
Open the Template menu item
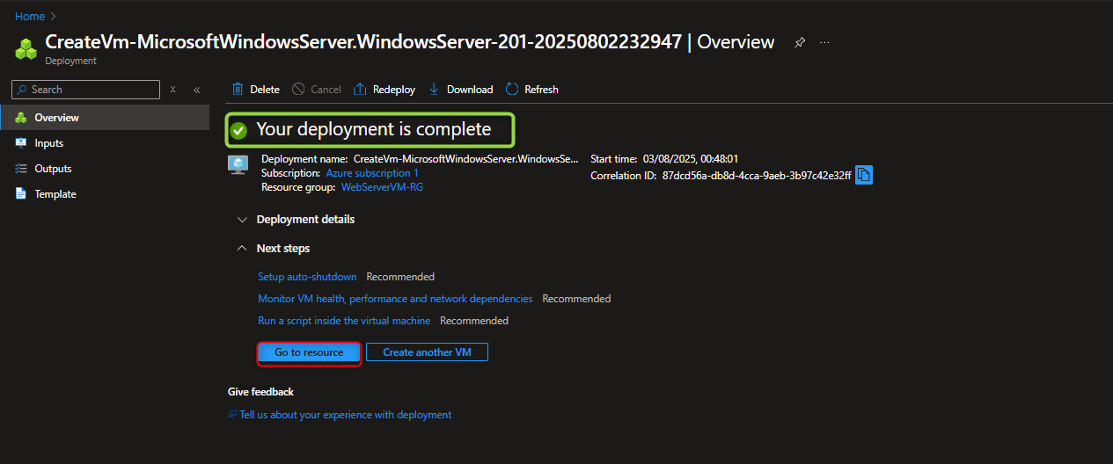coord(105,194)
